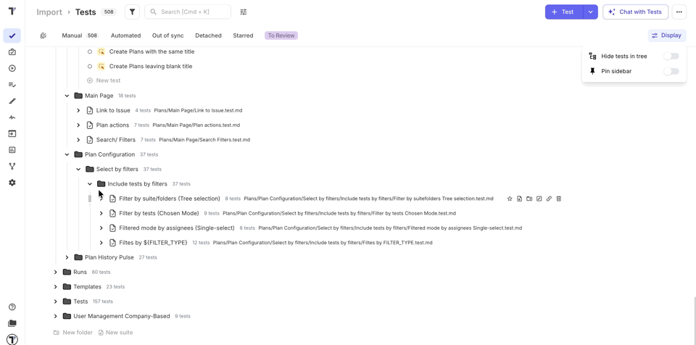Star the Filter by suite/folders suite
696x345 pixels.
coord(510,199)
